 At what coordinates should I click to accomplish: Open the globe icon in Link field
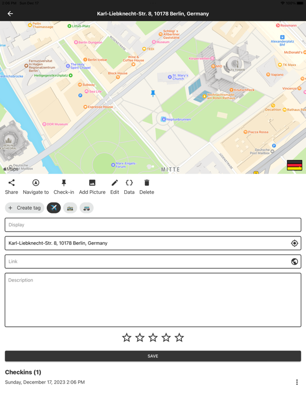point(294,261)
